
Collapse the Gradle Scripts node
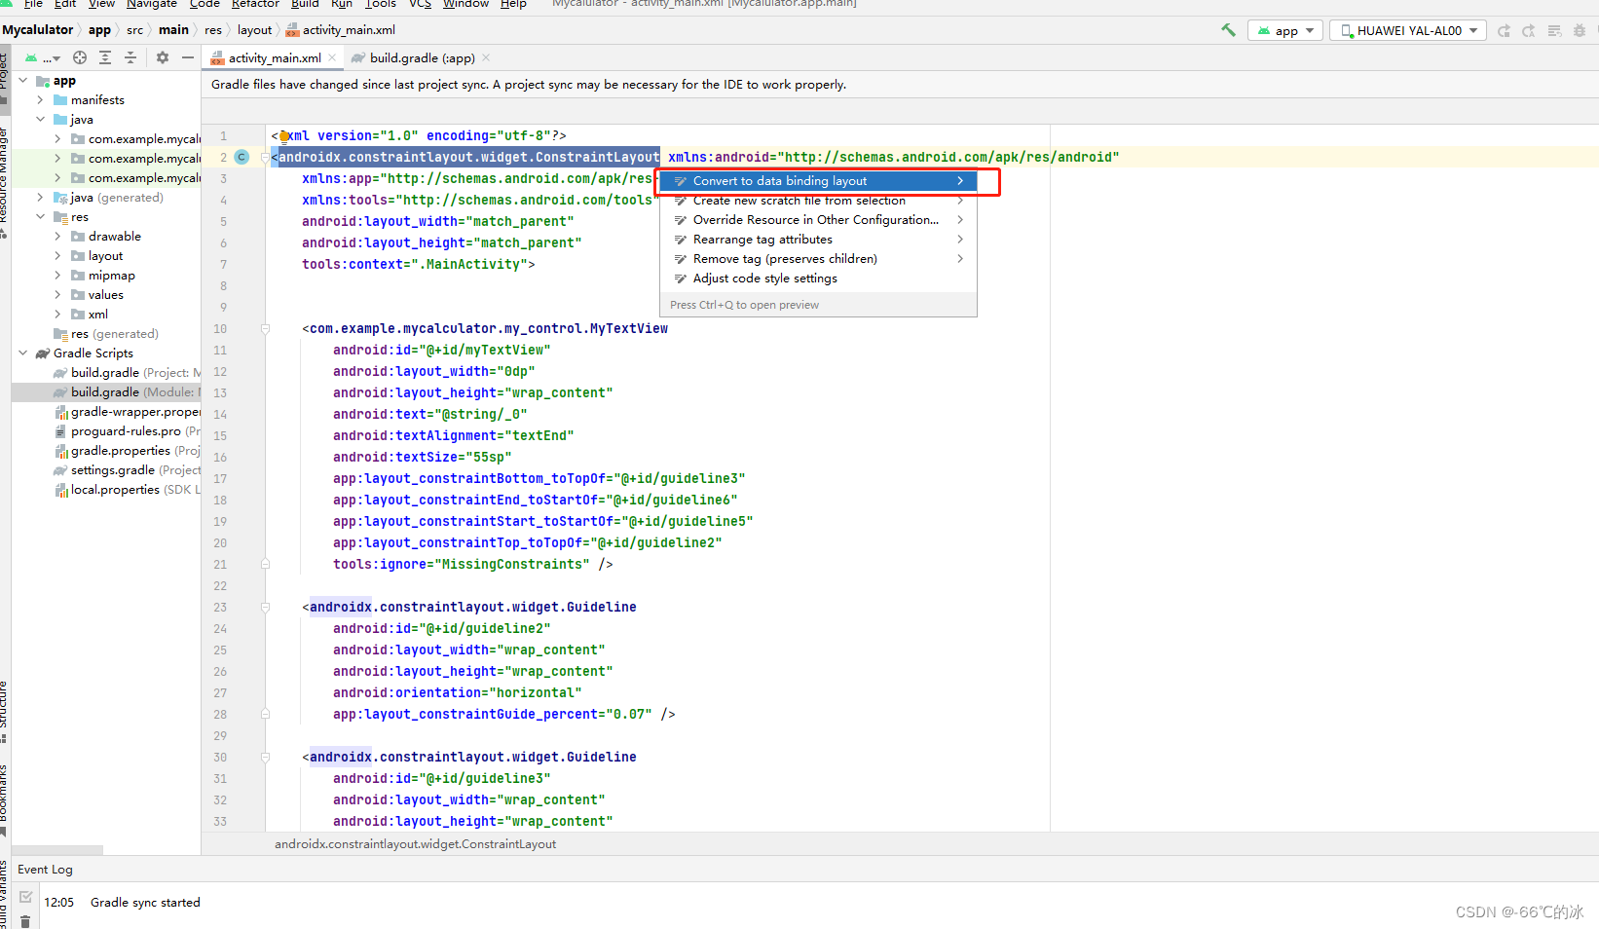tap(22, 353)
